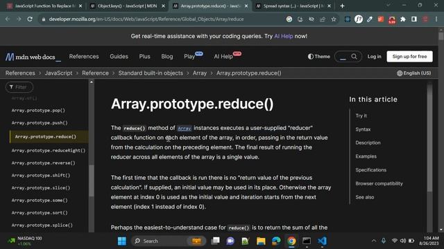
Task: Reload the current page
Action: point(30,19)
